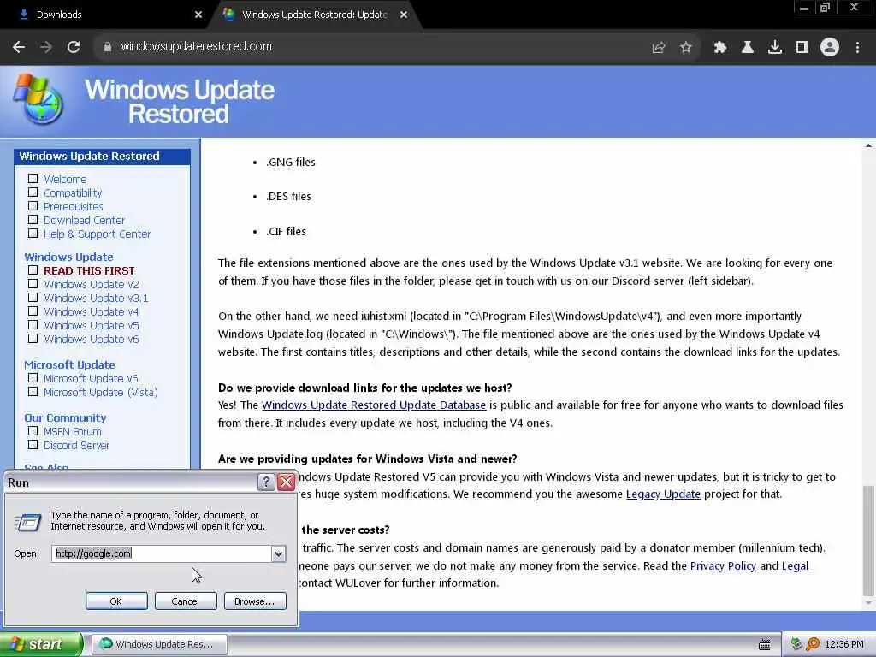
Task: Share this page via the share icon
Action: (x=659, y=48)
